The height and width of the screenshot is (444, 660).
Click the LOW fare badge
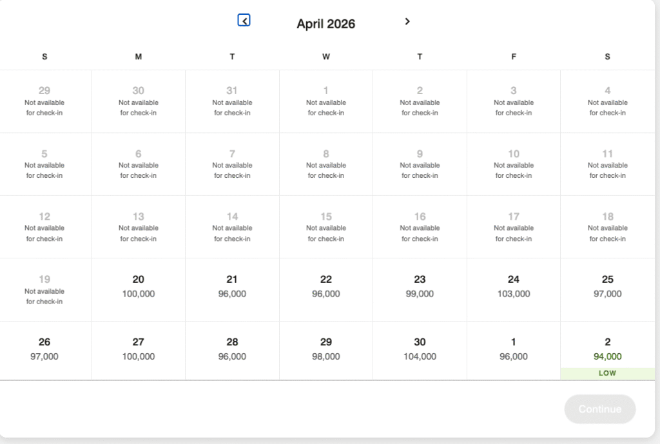pyautogui.click(x=607, y=373)
